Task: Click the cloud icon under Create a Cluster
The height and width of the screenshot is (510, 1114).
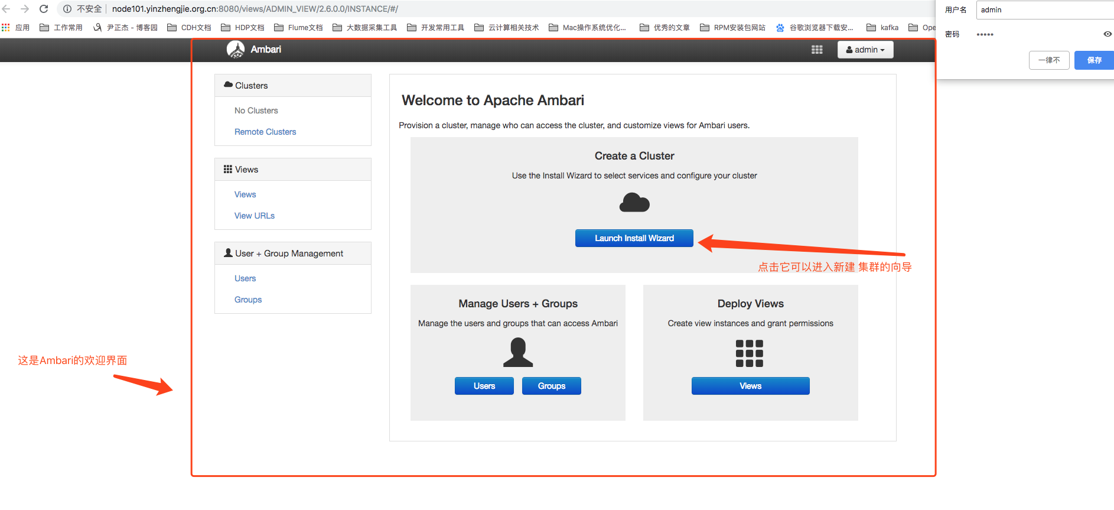Action: [634, 203]
